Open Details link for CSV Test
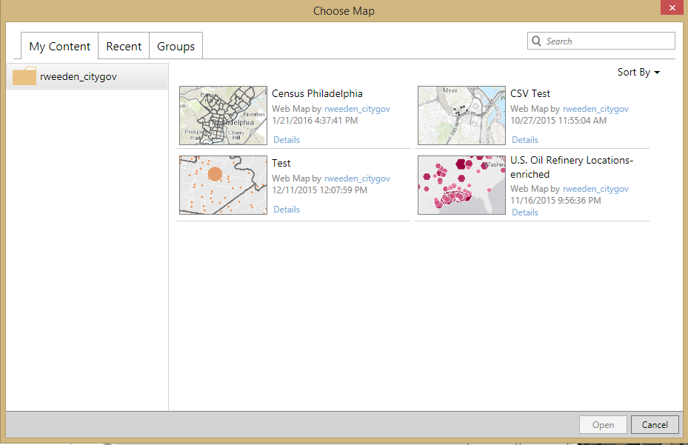 point(525,140)
